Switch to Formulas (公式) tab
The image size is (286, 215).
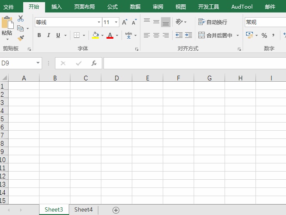[113, 7]
